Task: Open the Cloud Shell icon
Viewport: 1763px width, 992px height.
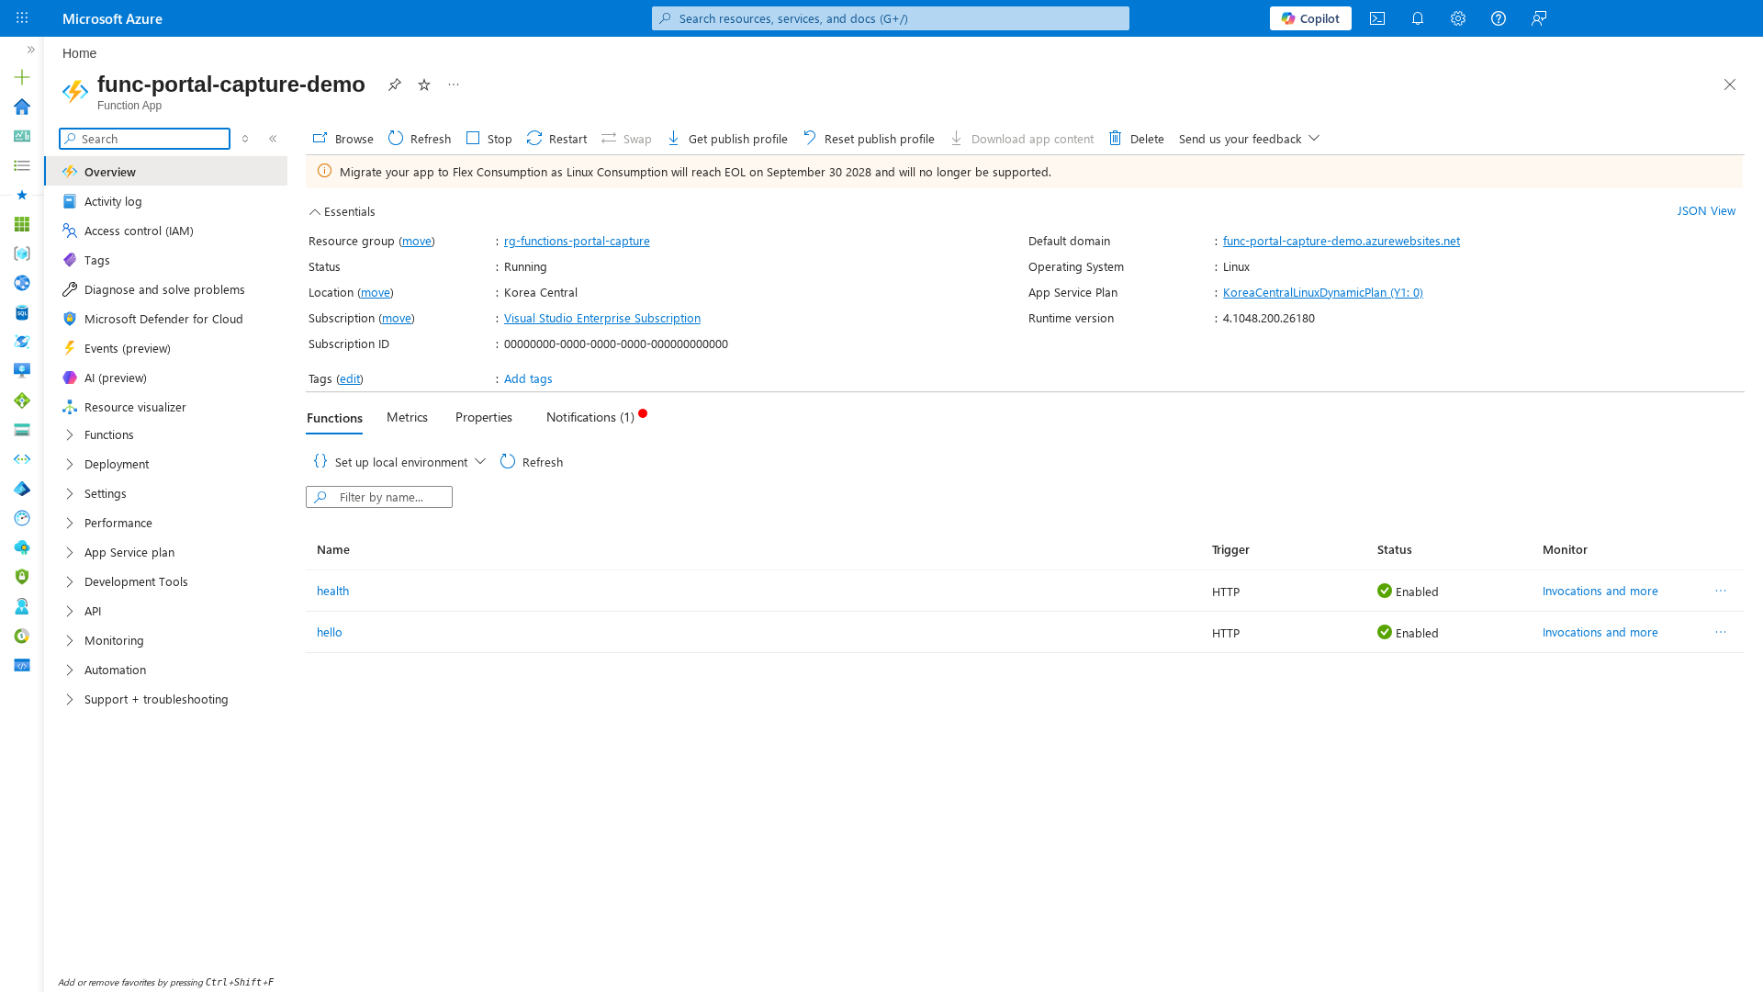Action: pyautogui.click(x=1377, y=18)
